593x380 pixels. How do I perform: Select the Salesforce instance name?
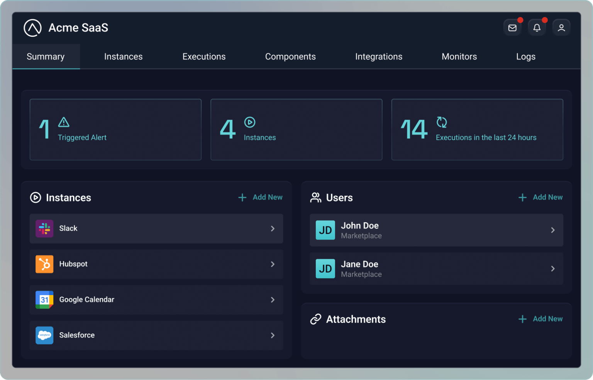click(77, 335)
